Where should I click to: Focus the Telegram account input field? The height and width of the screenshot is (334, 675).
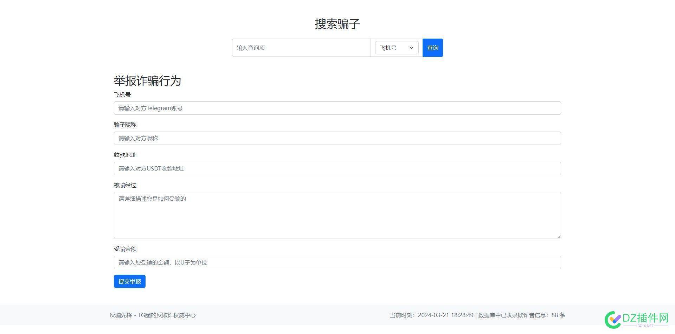(x=337, y=108)
